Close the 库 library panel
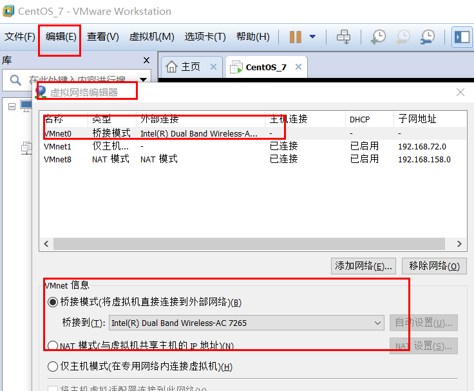Viewport: 474px width, 391px height. pos(146,60)
